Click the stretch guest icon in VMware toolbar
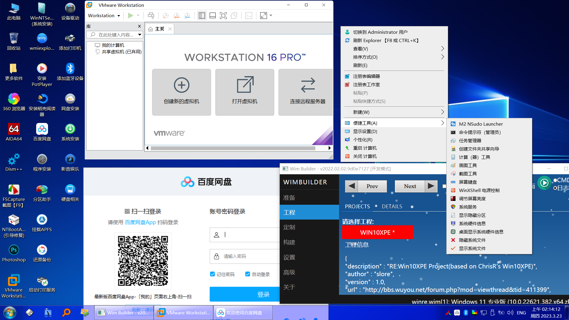 [263, 15]
